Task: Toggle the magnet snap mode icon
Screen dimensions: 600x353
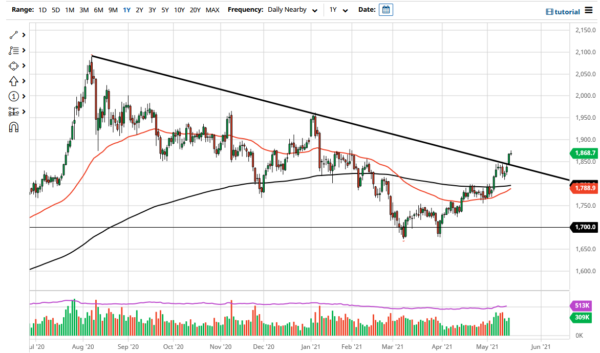Action: pos(13,127)
